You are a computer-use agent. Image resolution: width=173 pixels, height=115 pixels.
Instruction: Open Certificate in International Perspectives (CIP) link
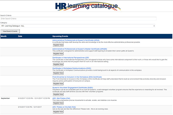pos(74,57)
